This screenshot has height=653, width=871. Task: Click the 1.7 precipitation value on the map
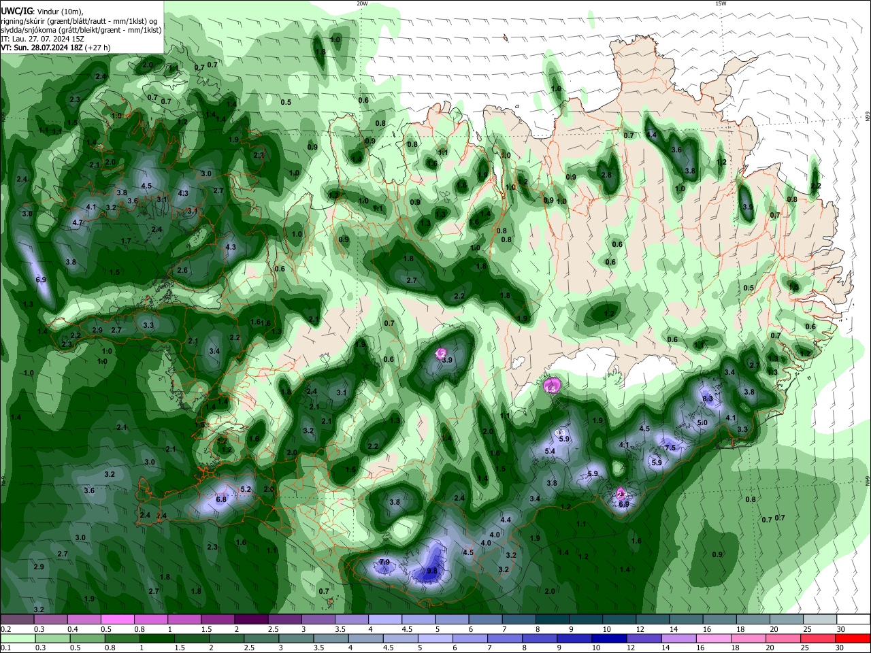pos(126,241)
